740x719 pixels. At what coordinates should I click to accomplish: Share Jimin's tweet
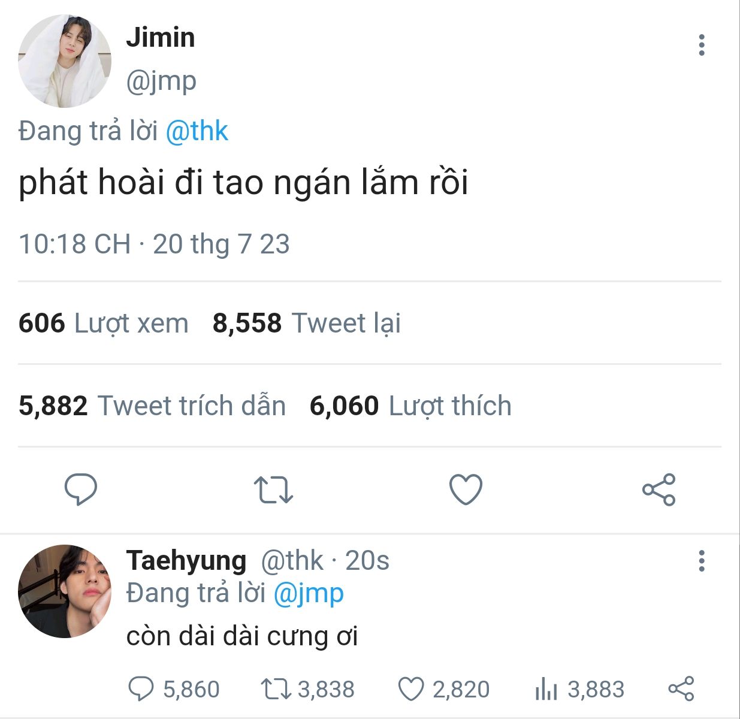click(659, 490)
